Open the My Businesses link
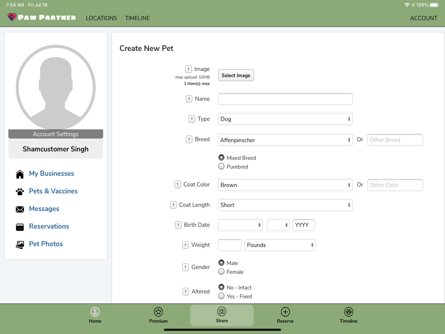 pos(51,174)
